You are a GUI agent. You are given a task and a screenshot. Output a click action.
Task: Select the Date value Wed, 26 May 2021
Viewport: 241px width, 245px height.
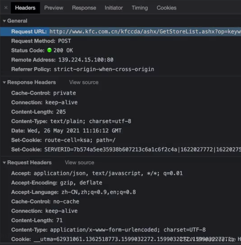point(74,131)
